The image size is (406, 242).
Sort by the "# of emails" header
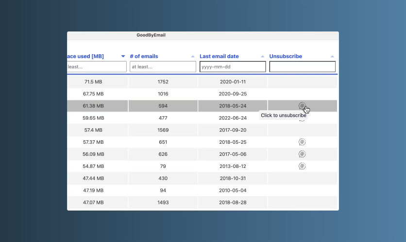coord(144,56)
